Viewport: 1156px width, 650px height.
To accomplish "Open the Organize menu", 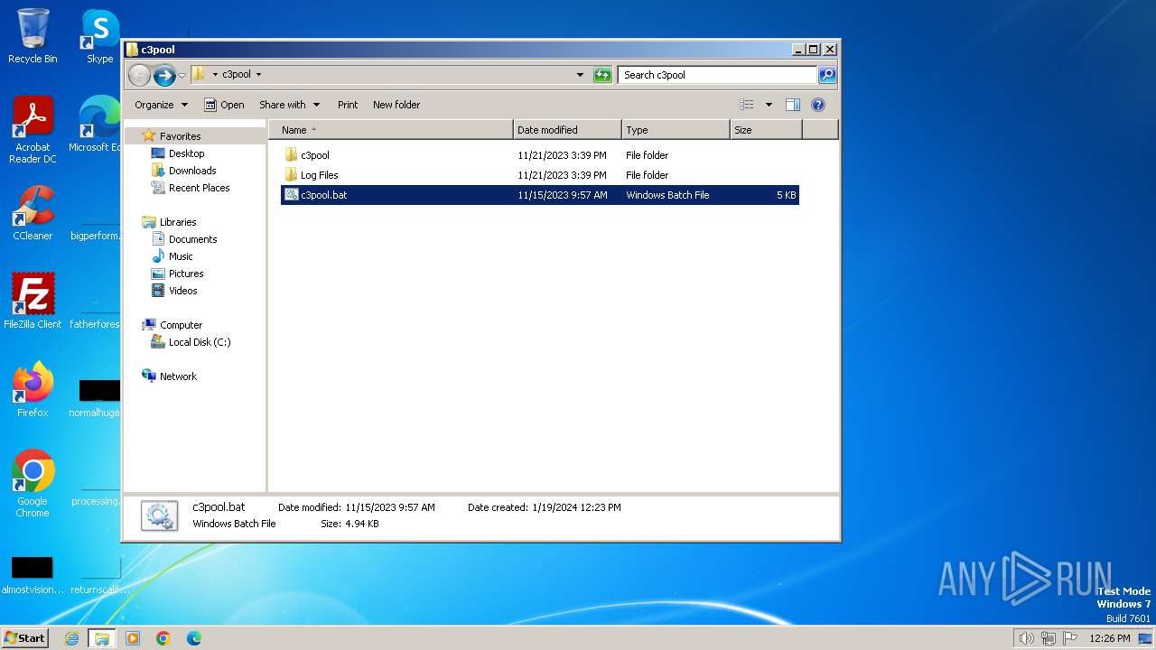I will click(161, 105).
